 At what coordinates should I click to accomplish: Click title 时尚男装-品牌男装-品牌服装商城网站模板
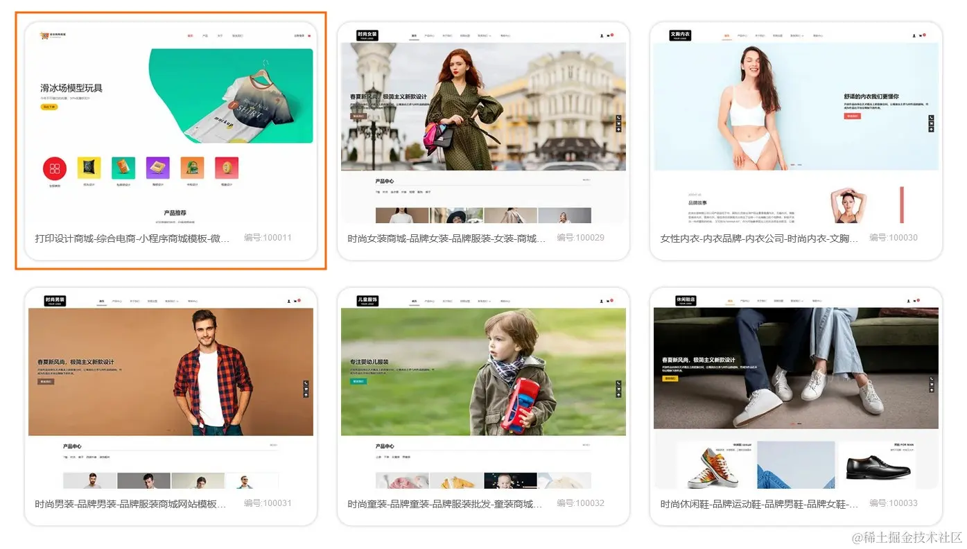(x=132, y=504)
